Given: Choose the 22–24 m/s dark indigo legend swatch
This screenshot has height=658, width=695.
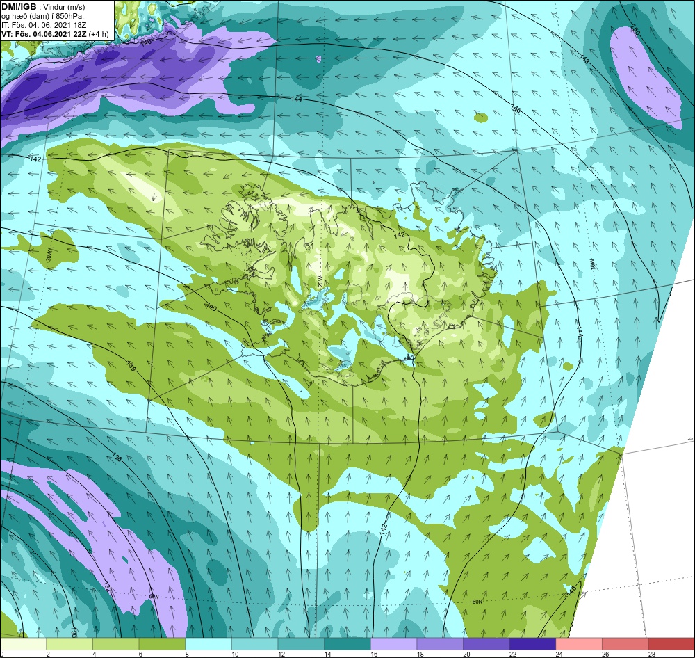Looking at the screenshot, I should [533, 644].
